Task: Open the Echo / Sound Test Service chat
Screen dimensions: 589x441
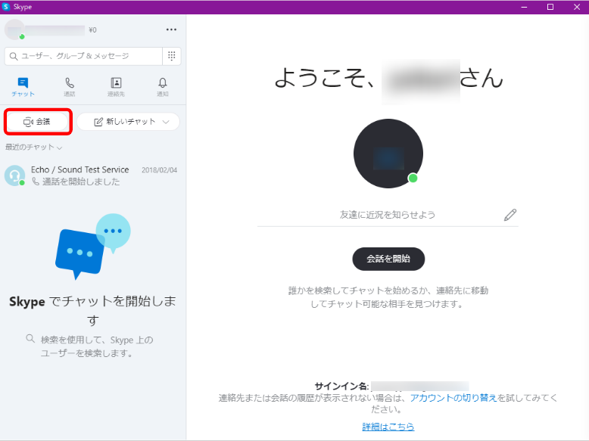Action: (x=93, y=175)
